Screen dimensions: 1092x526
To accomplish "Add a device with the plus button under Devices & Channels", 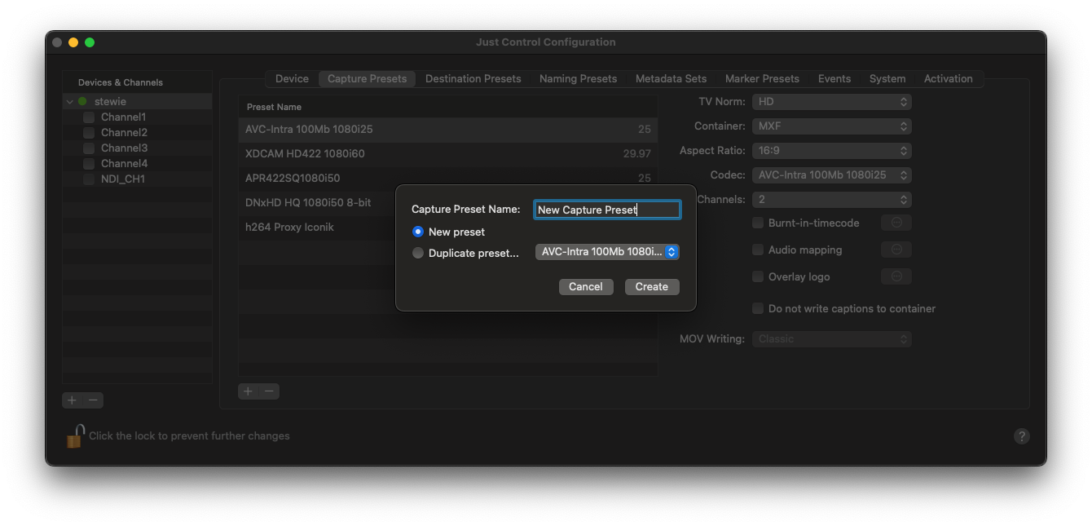I will [x=73, y=400].
